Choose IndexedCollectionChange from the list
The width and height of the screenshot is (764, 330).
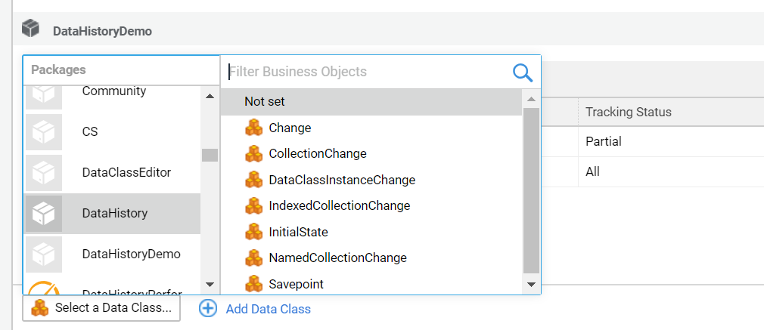click(x=371, y=206)
